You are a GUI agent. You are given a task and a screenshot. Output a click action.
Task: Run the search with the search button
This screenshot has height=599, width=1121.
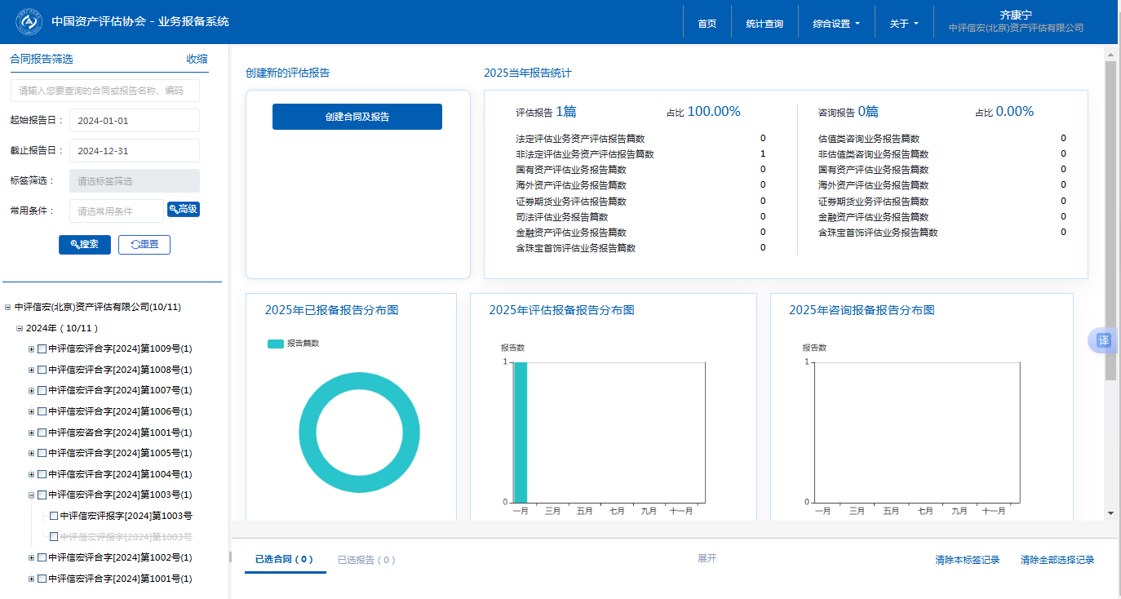coord(85,245)
